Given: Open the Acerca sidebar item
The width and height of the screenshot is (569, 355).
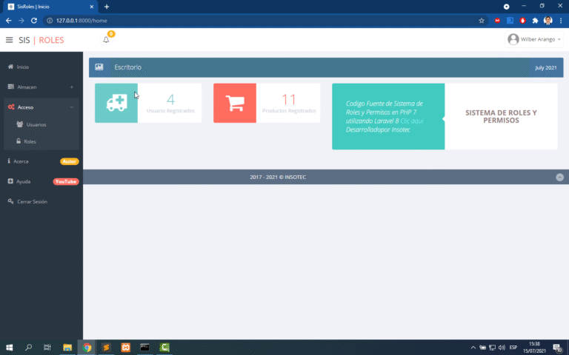Looking at the screenshot, I should click(x=21, y=161).
